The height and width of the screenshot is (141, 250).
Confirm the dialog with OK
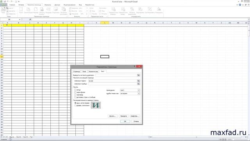coord(125,121)
